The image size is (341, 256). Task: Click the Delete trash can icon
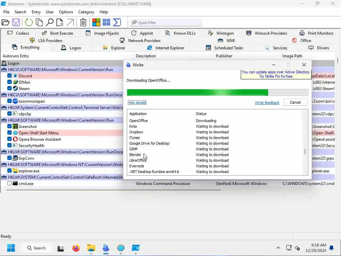83,22
